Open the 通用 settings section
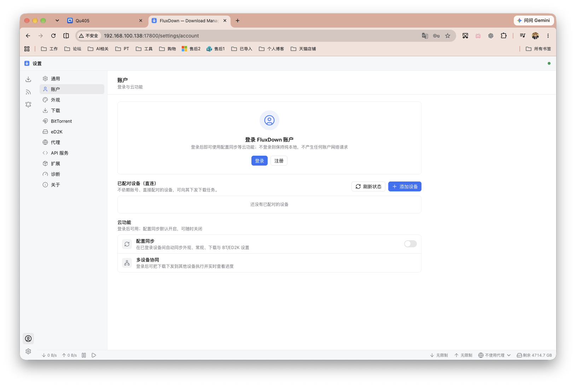This screenshot has width=576, height=386. point(72,79)
